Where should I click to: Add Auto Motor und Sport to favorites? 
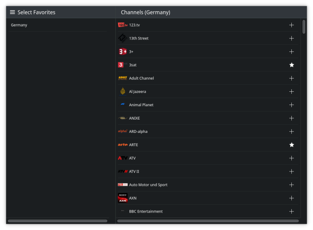[291, 185]
